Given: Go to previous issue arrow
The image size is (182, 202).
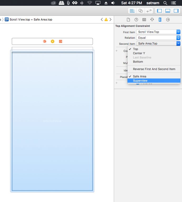Looking at the screenshot, I should [x=102, y=19].
